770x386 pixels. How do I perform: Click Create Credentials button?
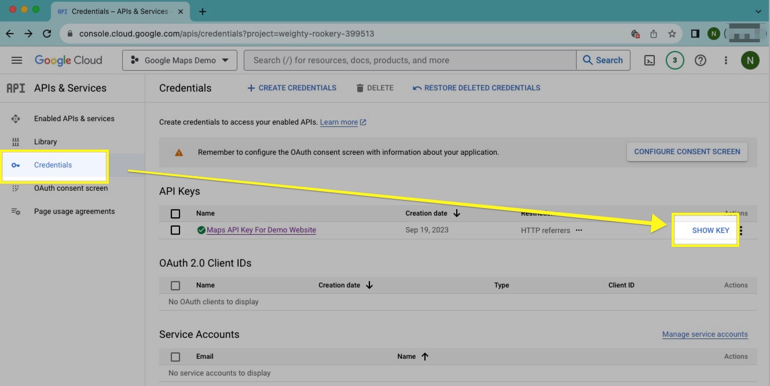(x=292, y=88)
